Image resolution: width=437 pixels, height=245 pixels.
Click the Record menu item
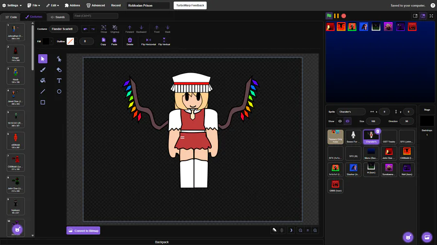point(116,5)
